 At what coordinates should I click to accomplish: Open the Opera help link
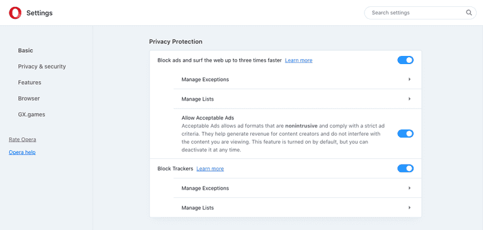tap(22, 152)
